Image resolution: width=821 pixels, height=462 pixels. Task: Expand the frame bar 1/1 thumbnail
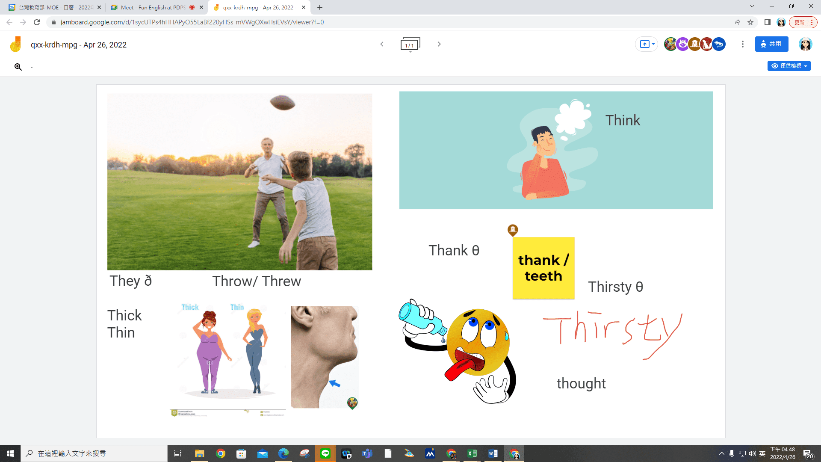(x=410, y=44)
